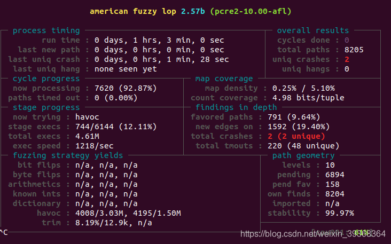The image size is (391, 244).
Task: Click 'fuzzing strategy yields' section header
Action: [x=68, y=155]
